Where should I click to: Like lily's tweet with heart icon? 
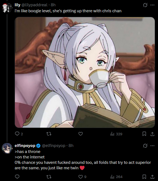click(80, 134)
